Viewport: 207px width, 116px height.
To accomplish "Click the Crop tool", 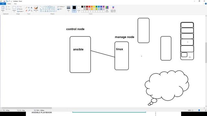I will pyautogui.click(x=19, y=6).
